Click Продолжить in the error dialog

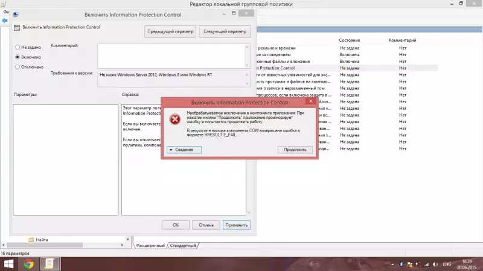pos(295,150)
